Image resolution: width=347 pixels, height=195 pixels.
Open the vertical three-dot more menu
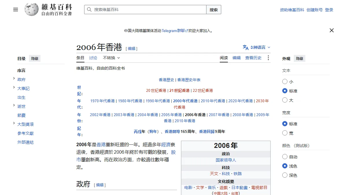(268, 58)
